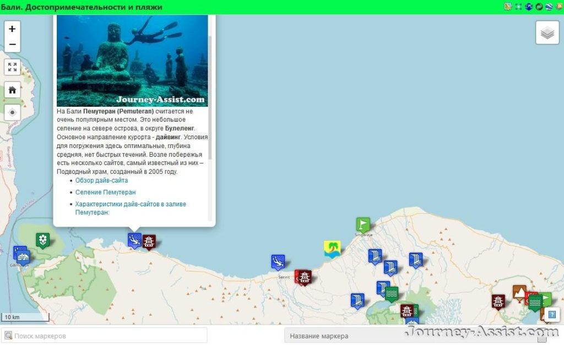Focus the Поиск маркеров search field

104,336
